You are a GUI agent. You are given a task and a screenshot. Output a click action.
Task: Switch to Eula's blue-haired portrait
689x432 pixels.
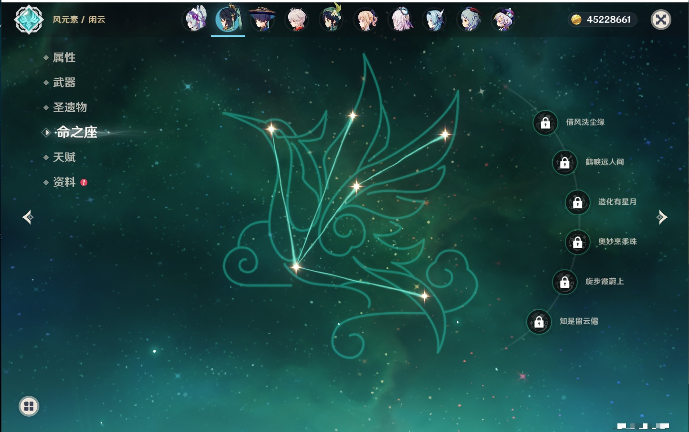click(435, 20)
